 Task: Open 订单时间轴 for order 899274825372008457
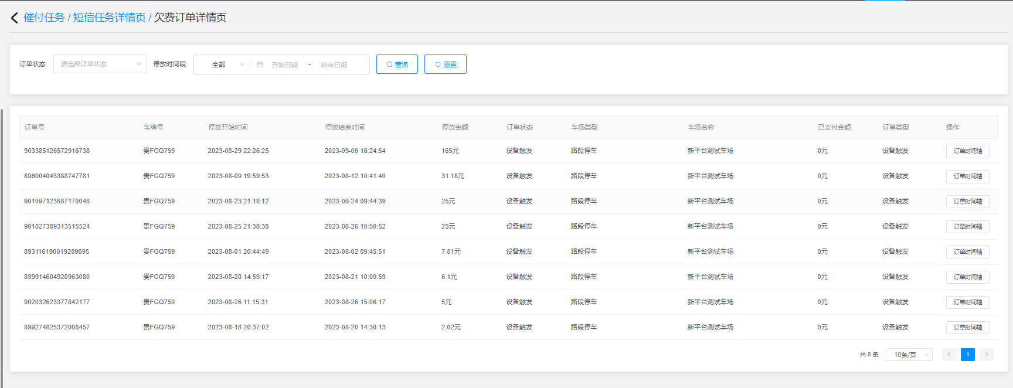tap(967, 328)
